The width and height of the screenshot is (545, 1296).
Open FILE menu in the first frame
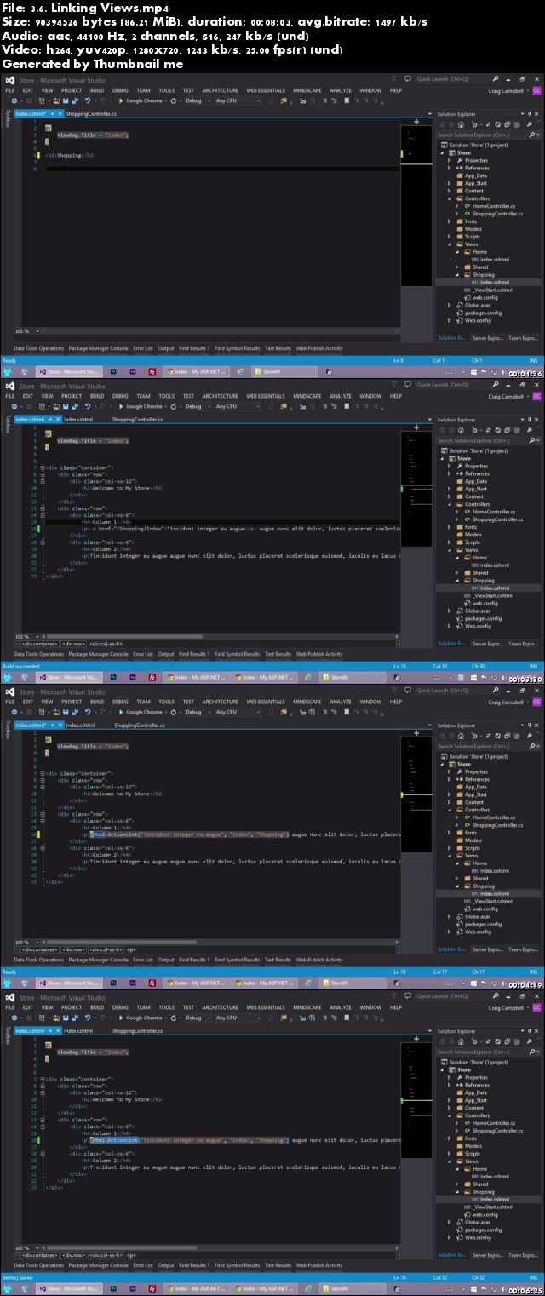tap(10, 89)
